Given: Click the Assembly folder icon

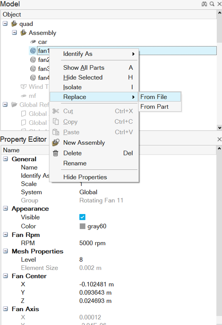Looking at the screenshot, I should 23,33.
